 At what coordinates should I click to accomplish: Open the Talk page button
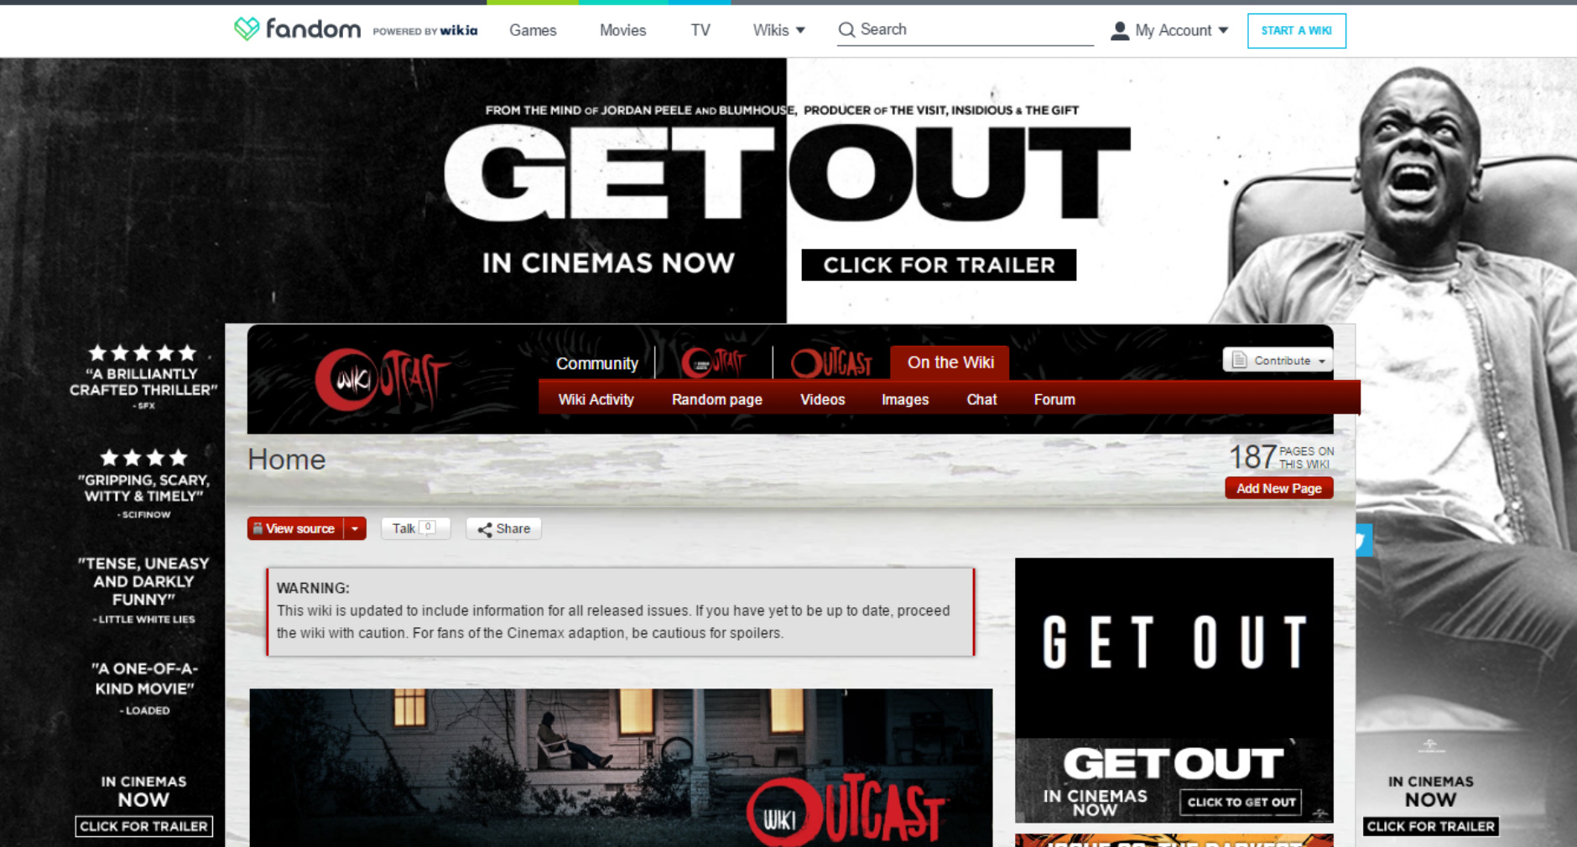coord(415,528)
